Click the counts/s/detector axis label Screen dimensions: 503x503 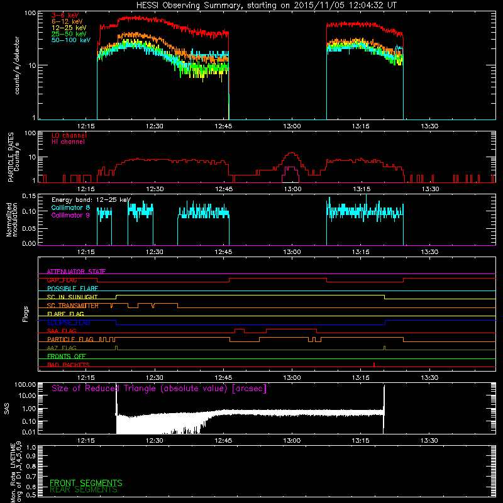coord(17,65)
